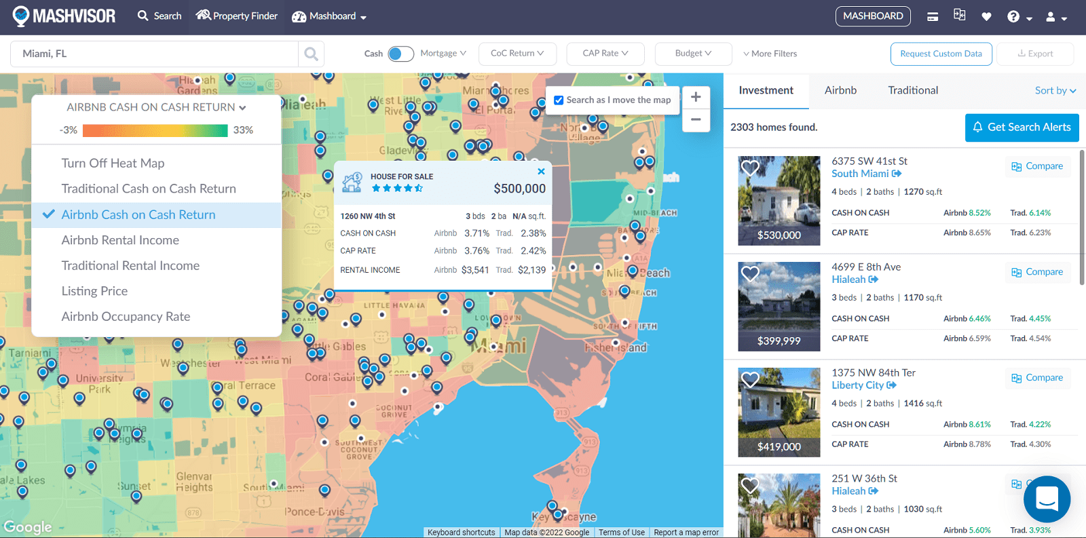Zoom in on the map

pos(696,97)
